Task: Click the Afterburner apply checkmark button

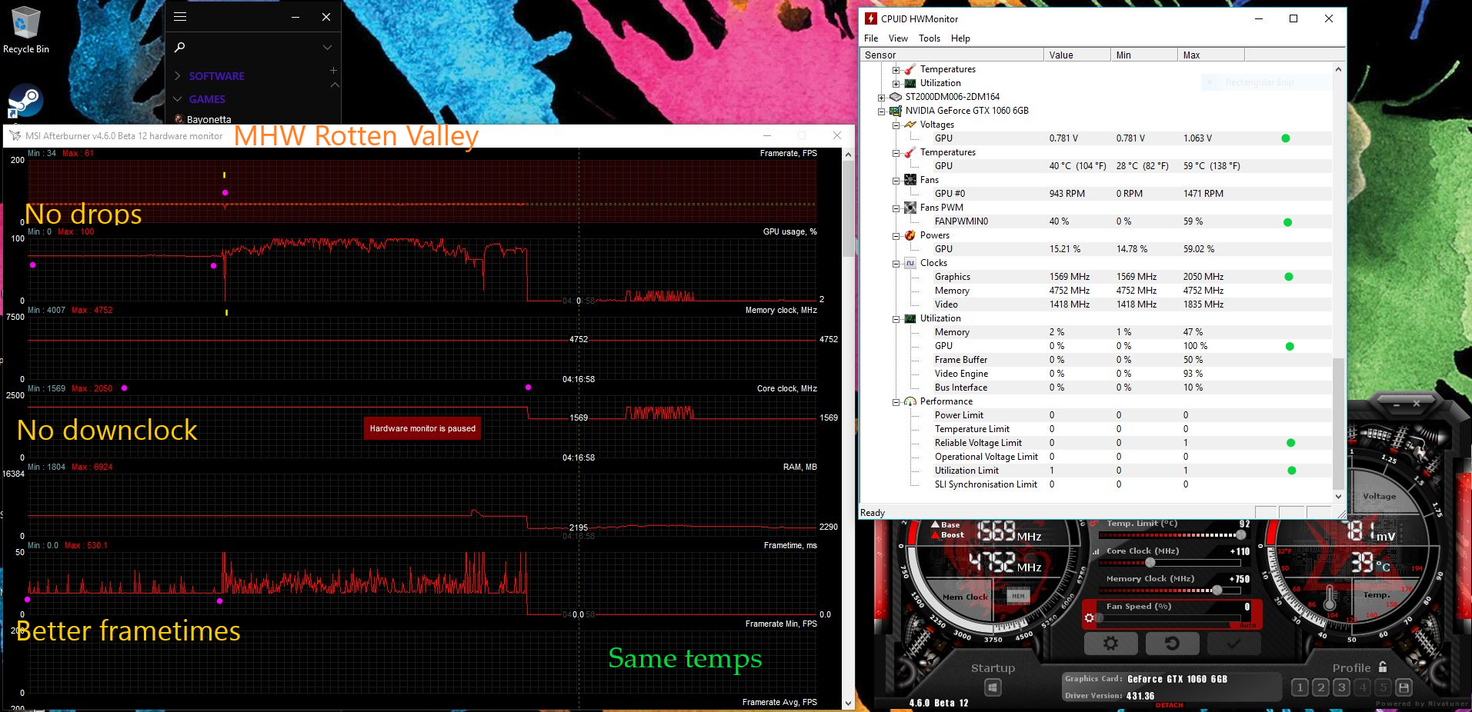Action: [1233, 644]
